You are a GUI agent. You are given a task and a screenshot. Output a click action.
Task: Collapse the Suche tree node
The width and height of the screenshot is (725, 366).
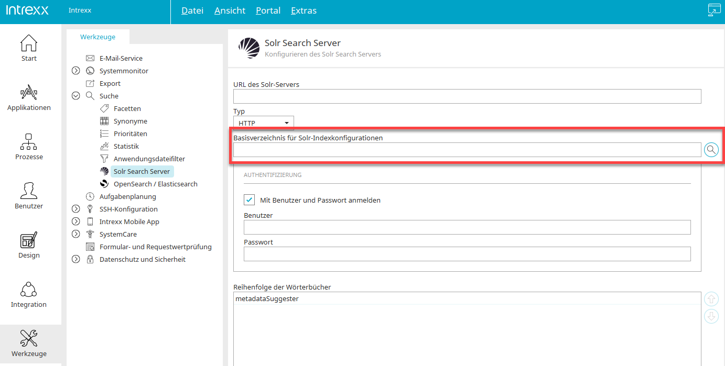point(75,96)
